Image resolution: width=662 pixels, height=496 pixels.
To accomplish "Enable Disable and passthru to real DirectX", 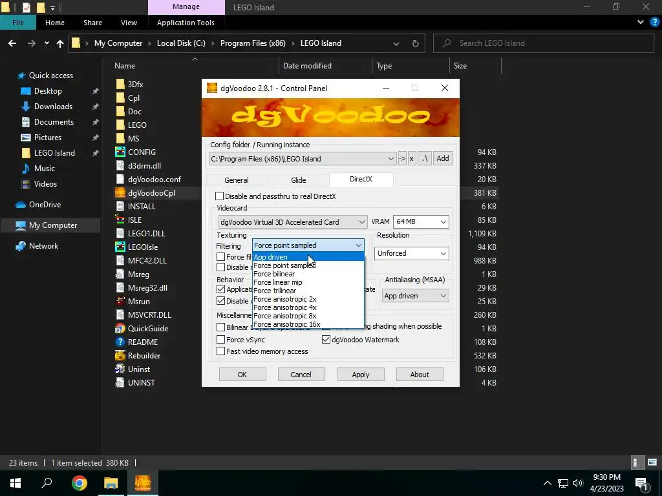I will (x=220, y=196).
